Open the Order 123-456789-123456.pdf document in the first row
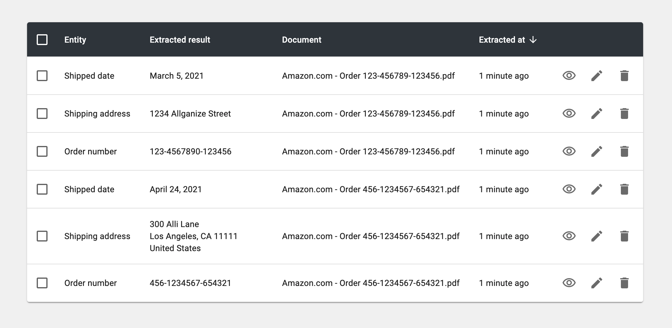 (368, 76)
